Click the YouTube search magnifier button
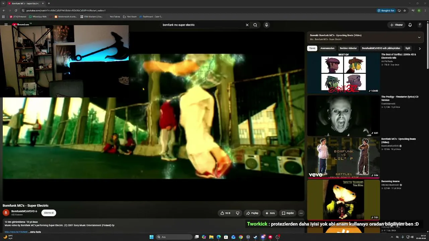Image resolution: width=429 pixels, height=241 pixels. [x=255, y=25]
